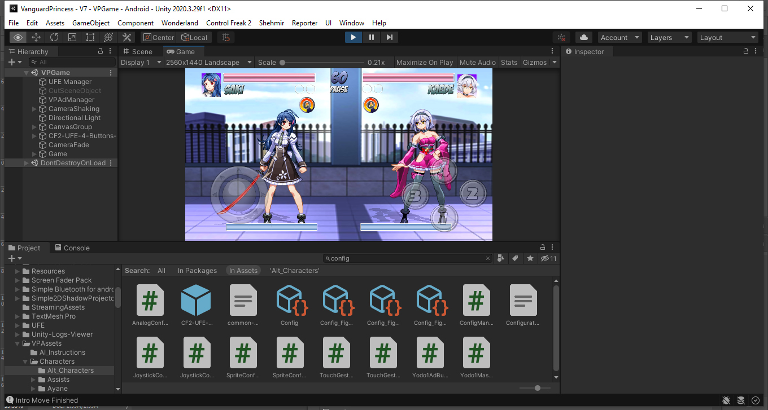Select the Configurat text asset
Viewport: 768px width, 410px height.
pos(523,306)
